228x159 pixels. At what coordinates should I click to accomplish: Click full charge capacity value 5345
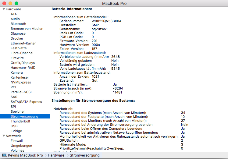[x=116, y=69]
